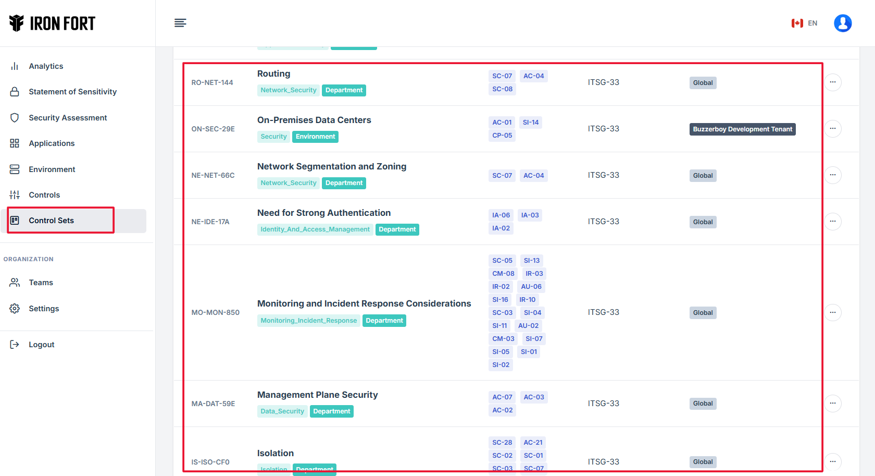Click the Environment server icon
Screen dimensions: 875x476
click(15, 169)
